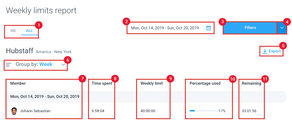Image resolution: width=292 pixels, height=132 pixels.
Task: Click the group-by lines icon
Action: pos(8,65)
